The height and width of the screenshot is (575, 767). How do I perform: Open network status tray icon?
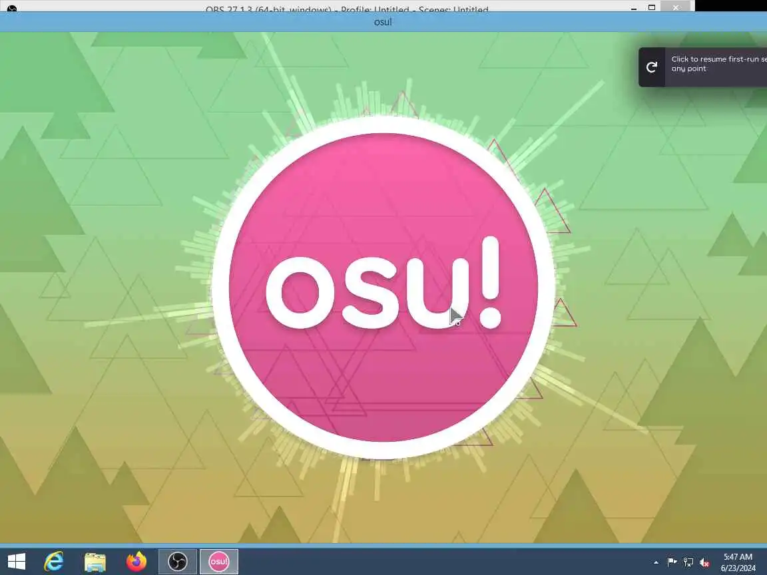pos(688,562)
